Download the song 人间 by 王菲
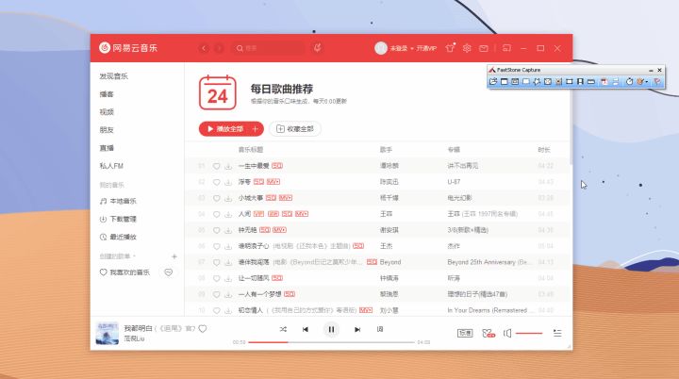 coord(228,214)
